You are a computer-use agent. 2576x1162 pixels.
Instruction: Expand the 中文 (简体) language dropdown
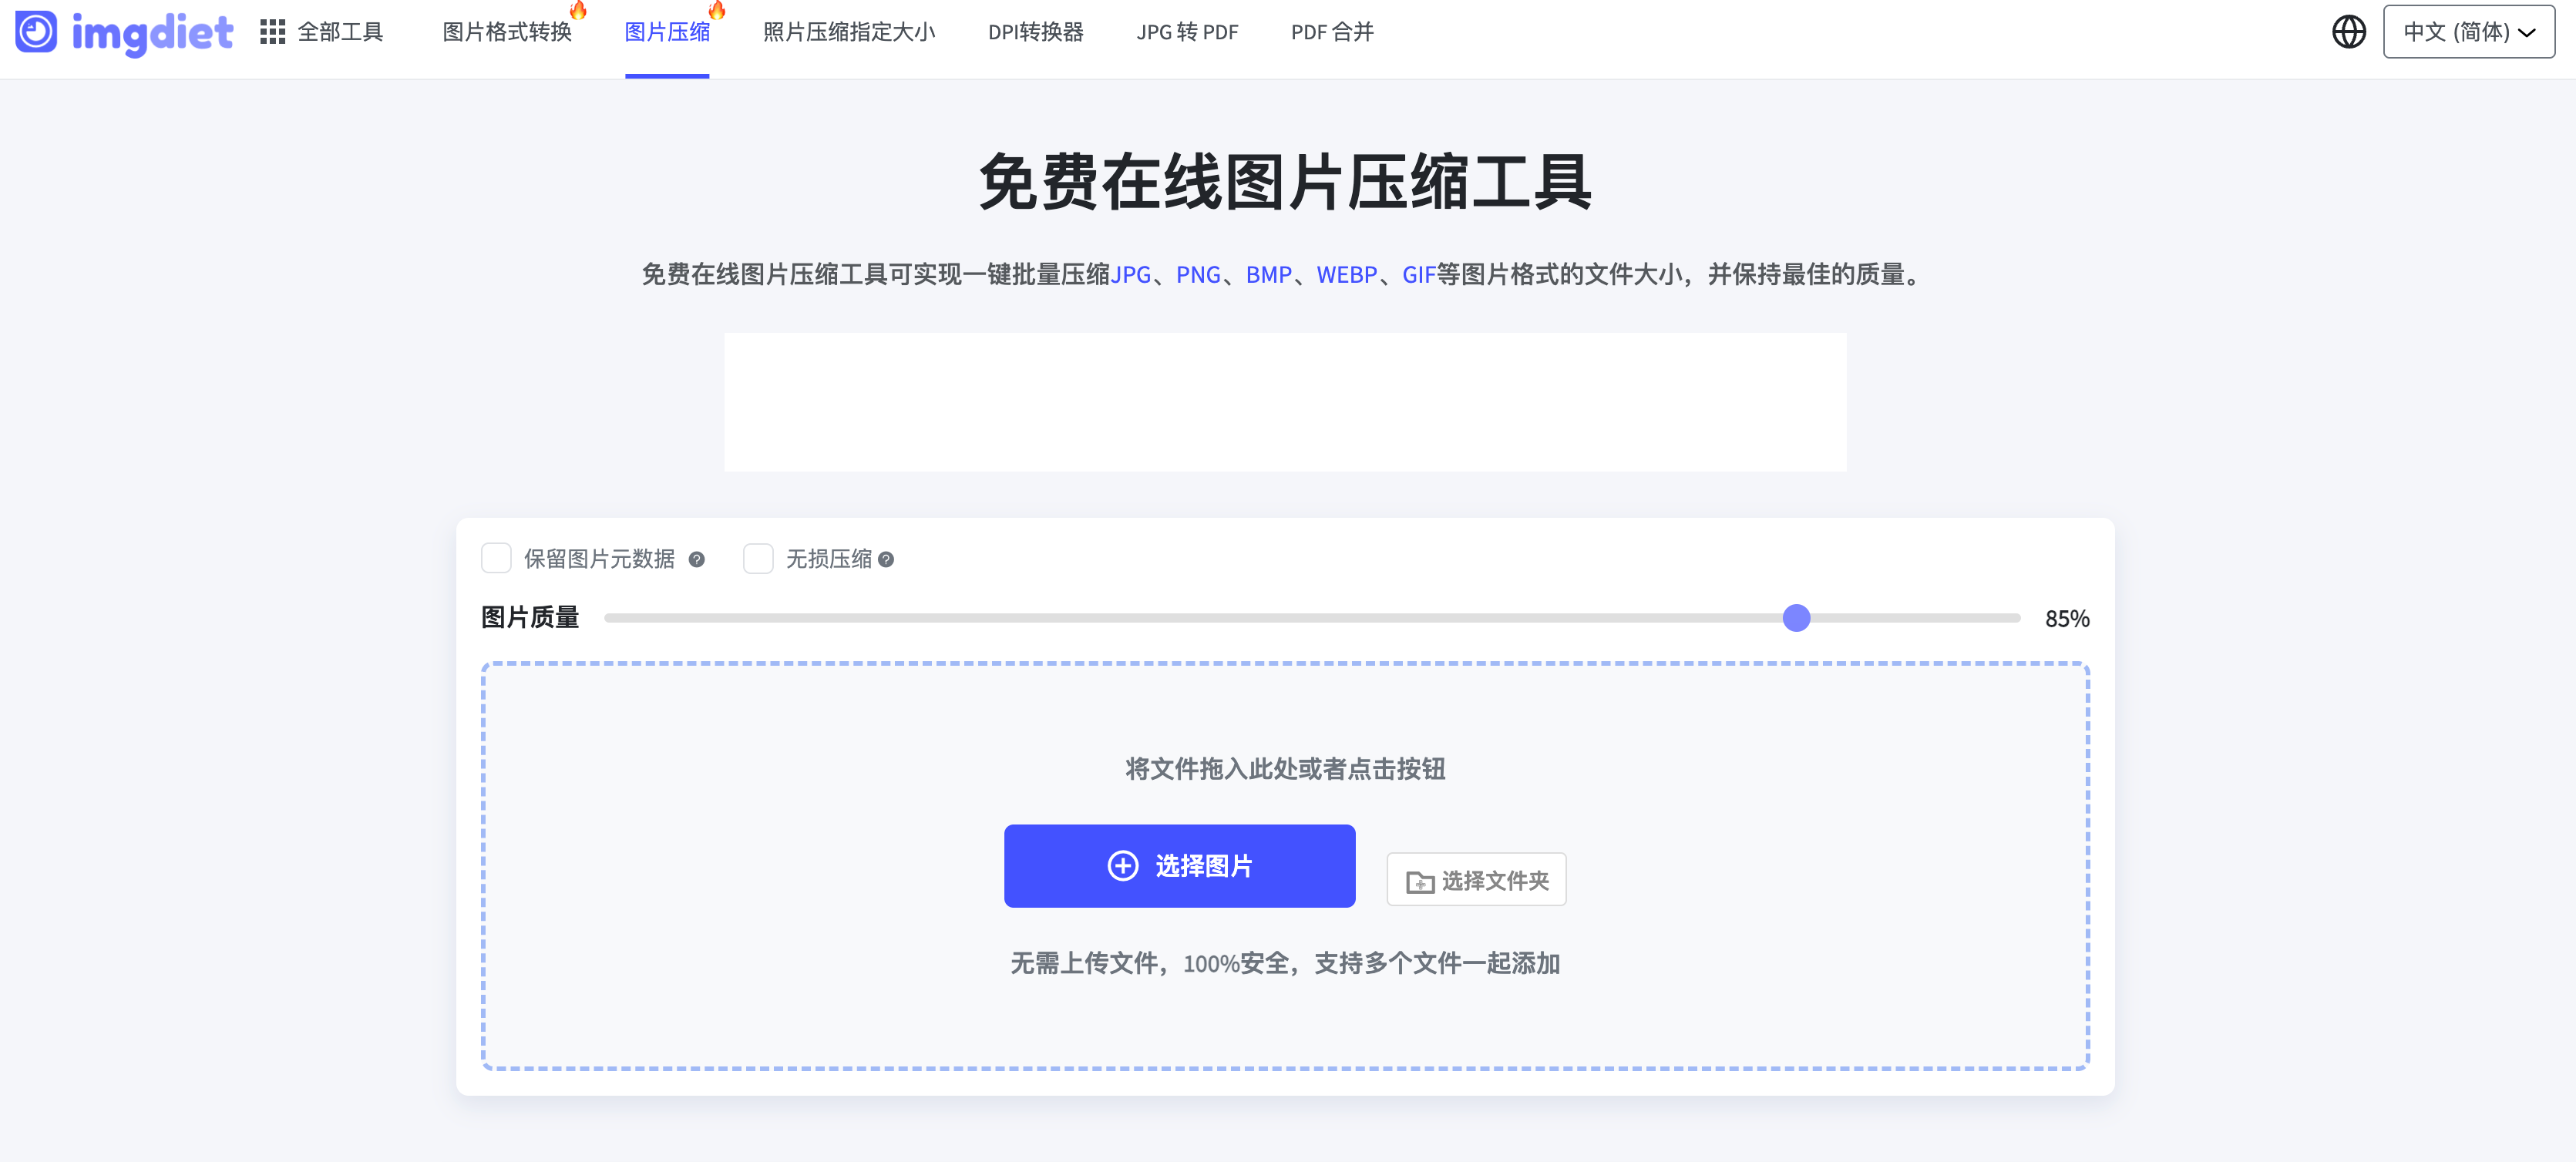tap(2468, 32)
